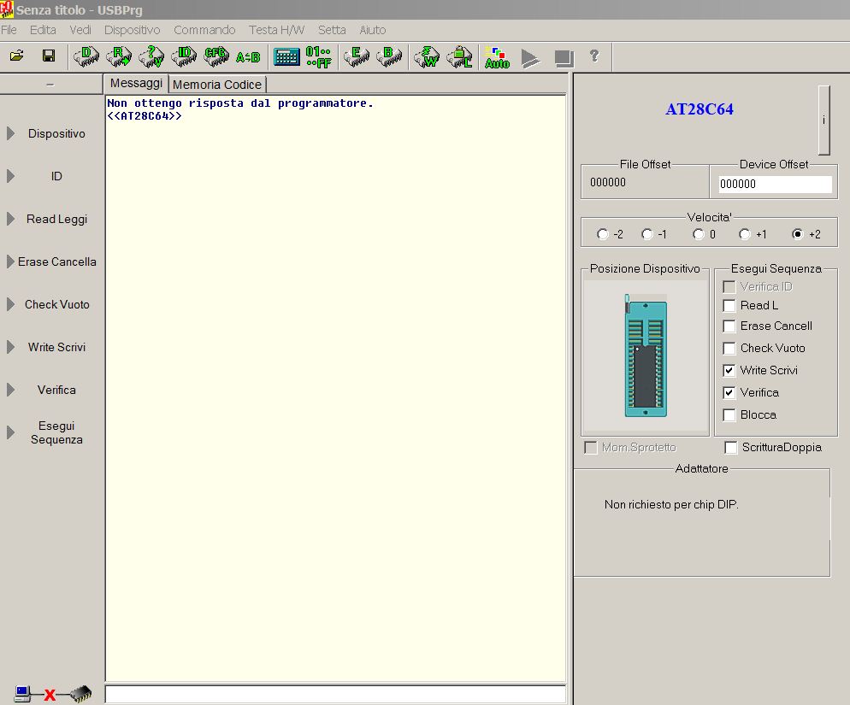850x705 pixels.
Task: Click the read chip icon (R)
Action: [119, 56]
